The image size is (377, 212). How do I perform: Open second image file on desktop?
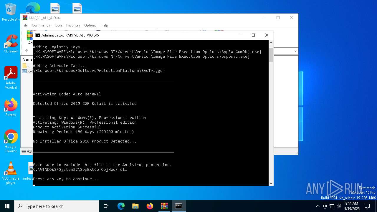[77, 8]
